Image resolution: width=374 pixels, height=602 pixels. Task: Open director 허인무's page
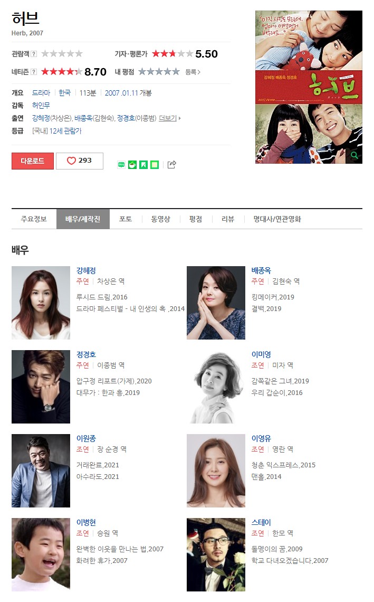41,105
